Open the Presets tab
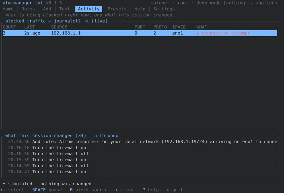The height and width of the screenshot is (193, 284). click(117, 9)
